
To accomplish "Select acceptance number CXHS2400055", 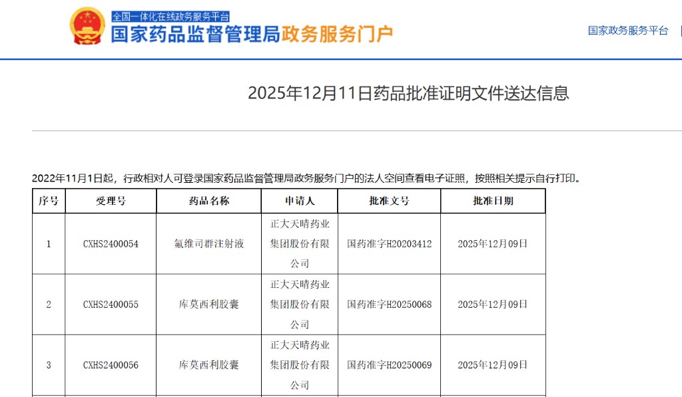I will click(111, 305).
